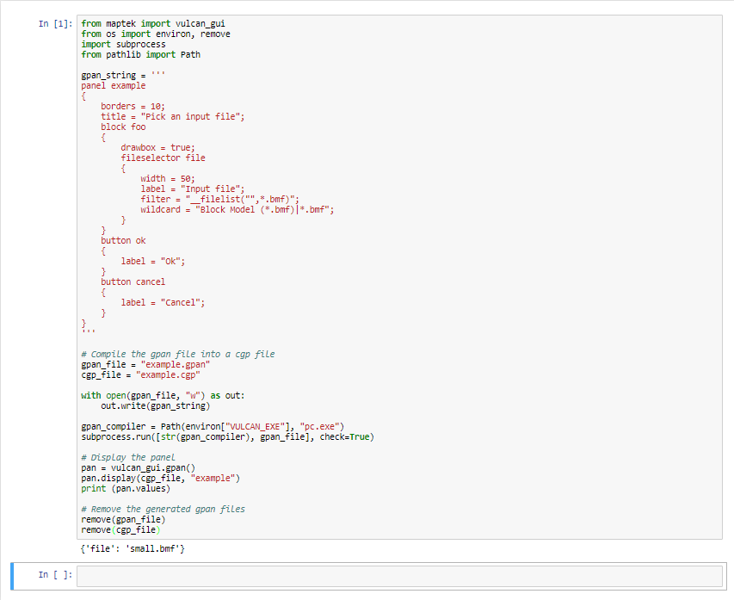Click the title = "Pick an input file" line
This screenshot has width=734, height=600.
coord(173,116)
